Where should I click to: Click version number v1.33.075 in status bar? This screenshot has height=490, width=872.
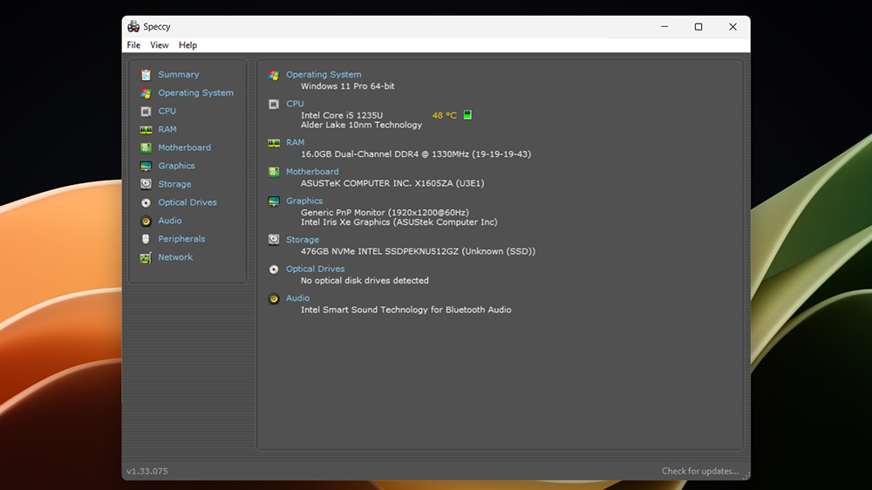146,471
